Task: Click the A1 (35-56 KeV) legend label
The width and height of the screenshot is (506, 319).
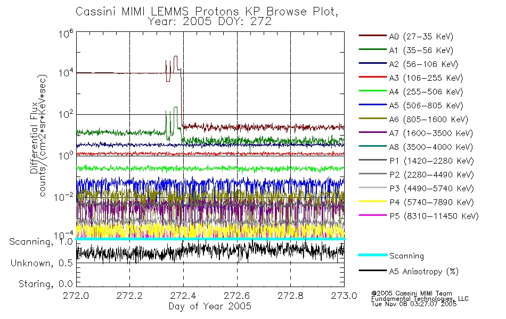Action: coord(421,51)
